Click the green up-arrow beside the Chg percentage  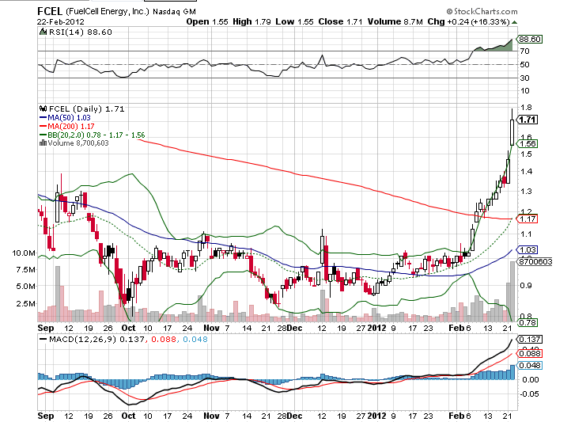coord(514,22)
